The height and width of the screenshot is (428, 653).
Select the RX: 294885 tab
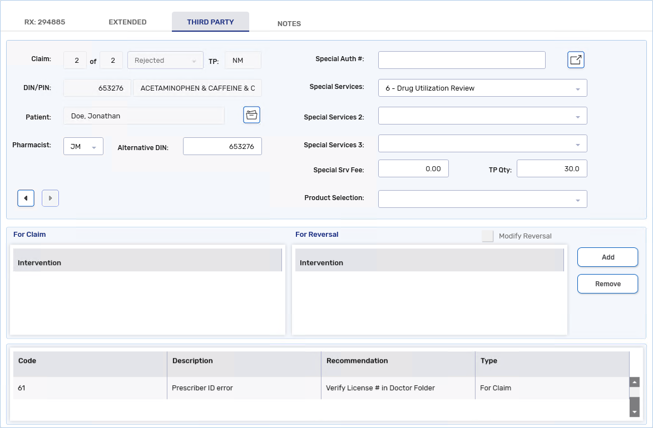(44, 22)
